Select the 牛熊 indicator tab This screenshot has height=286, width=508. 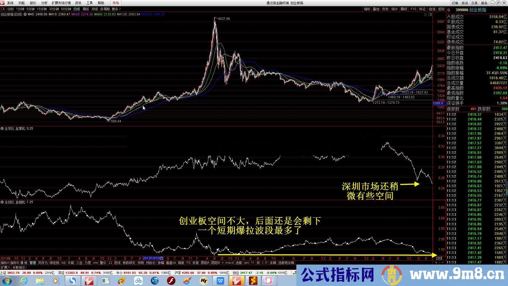click(71, 263)
